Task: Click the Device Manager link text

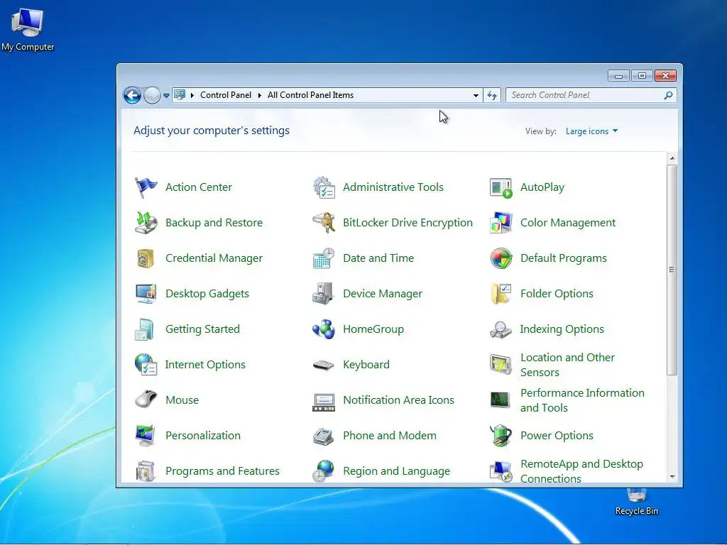Action: pos(383,294)
